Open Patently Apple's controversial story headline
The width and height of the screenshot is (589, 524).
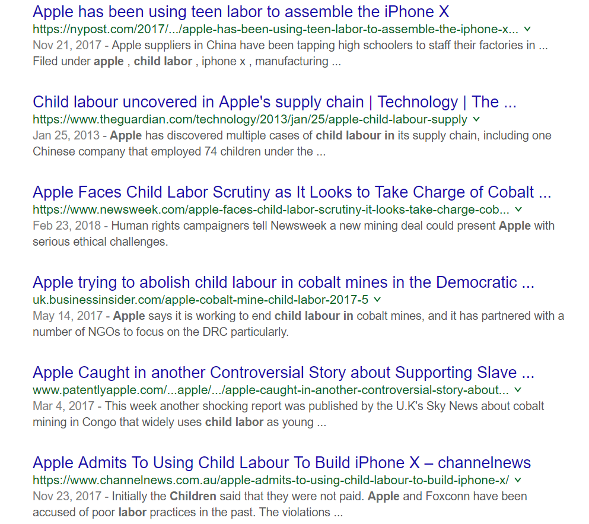(x=284, y=372)
